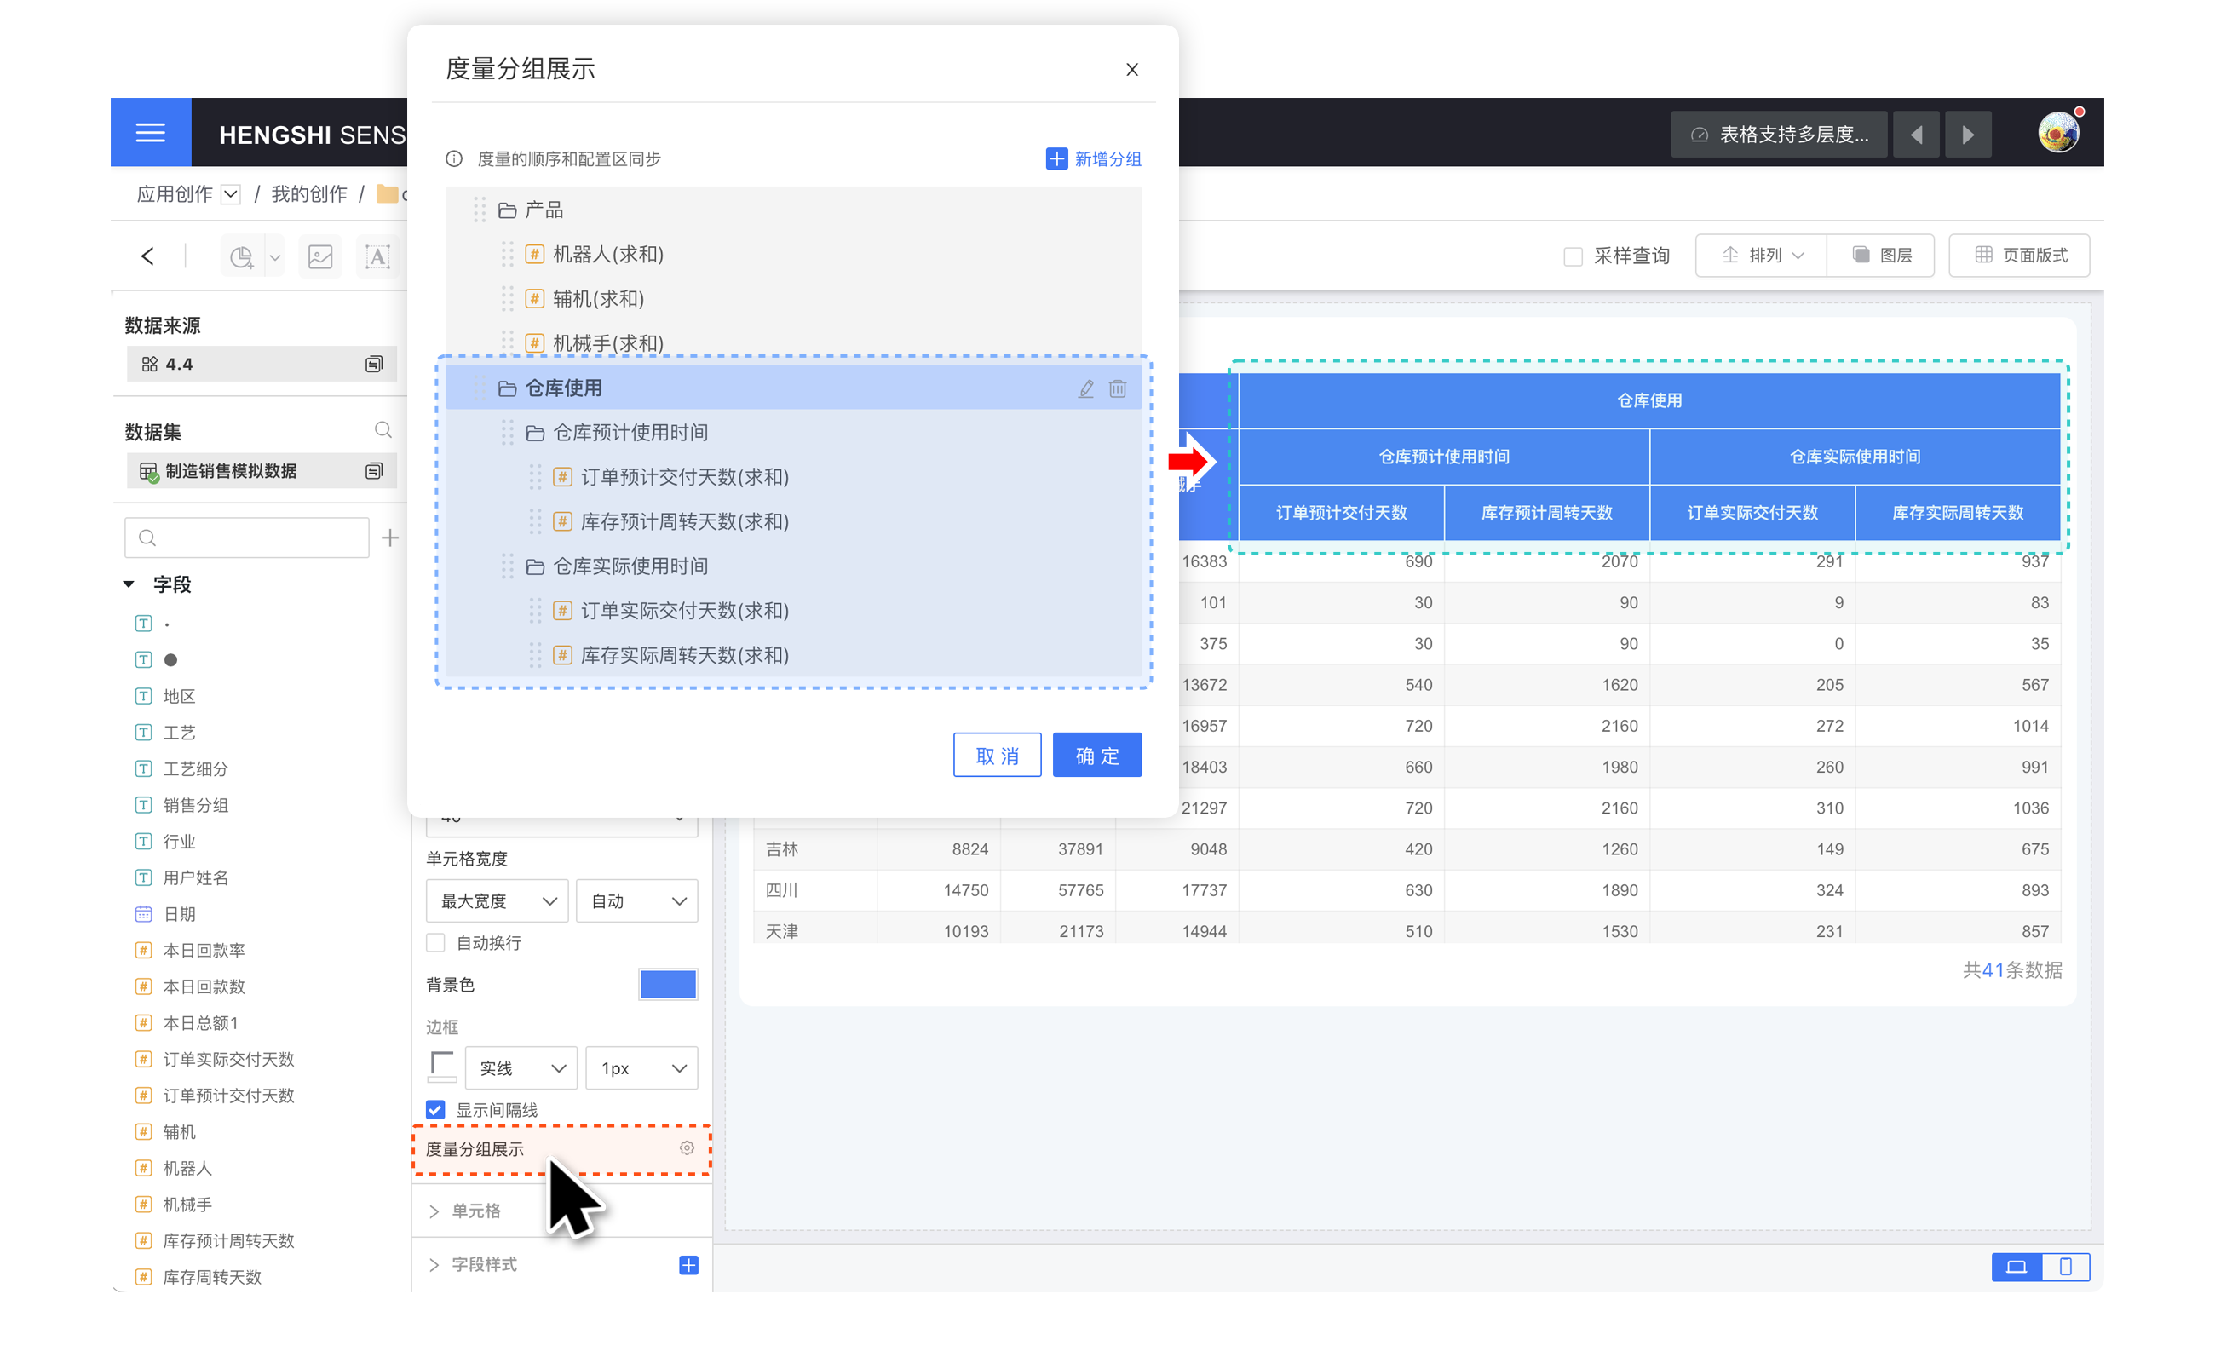Go to previous tutorial step arrow
Viewport: 2215px width, 1363px height.
[1915, 135]
